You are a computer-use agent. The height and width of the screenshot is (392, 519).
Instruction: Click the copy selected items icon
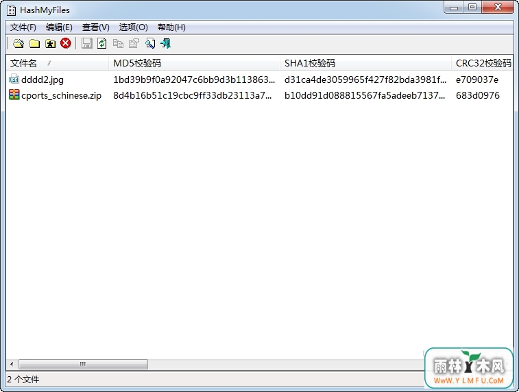(x=118, y=43)
